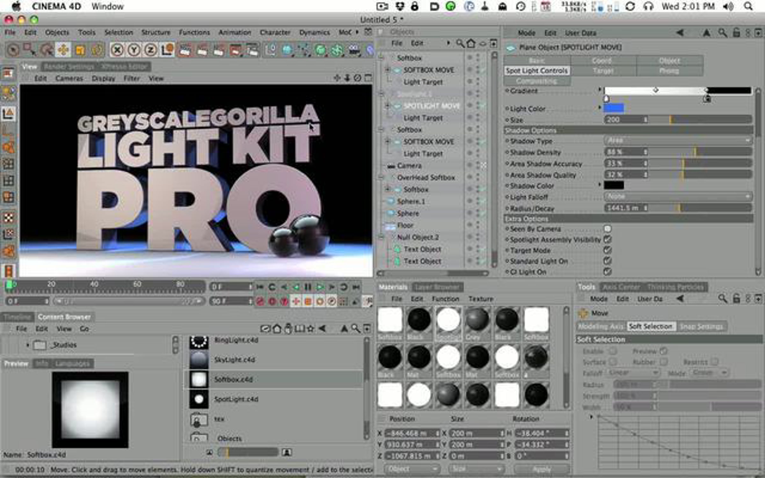Add a camera object from the toolbar
Image resolution: width=765 pixels, height=478 pixels.
(x=354, y=50)
